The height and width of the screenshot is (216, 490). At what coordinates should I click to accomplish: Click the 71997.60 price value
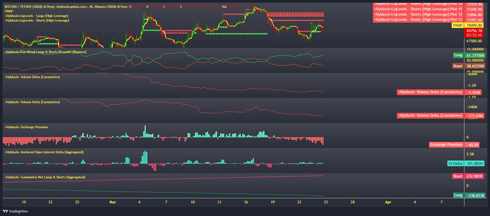(474, 19)
